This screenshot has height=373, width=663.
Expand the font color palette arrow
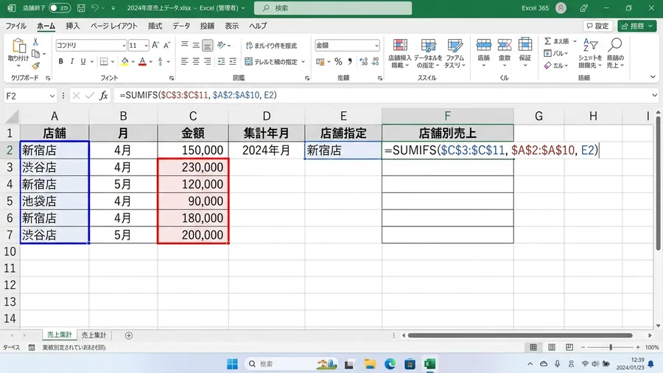pos(150,62)
